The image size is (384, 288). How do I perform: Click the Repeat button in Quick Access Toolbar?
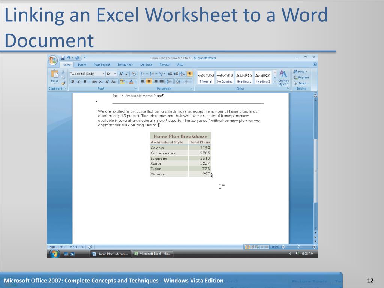77,58
